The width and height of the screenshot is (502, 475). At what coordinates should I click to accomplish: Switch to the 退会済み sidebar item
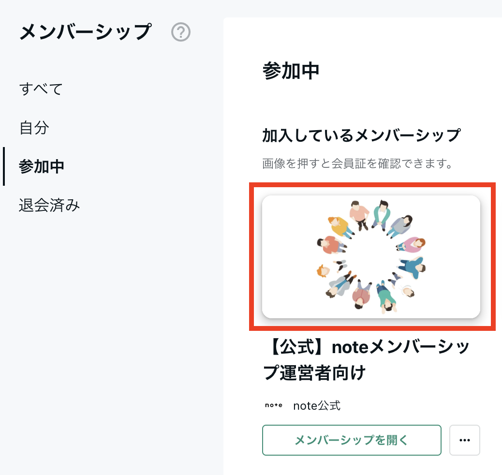[x=49, y=205]
